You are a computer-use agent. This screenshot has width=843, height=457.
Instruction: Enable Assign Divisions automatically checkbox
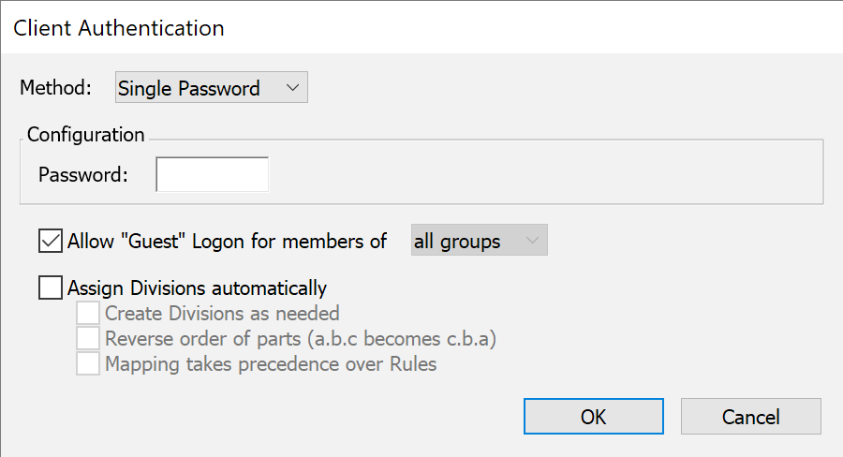click(51, 287)
